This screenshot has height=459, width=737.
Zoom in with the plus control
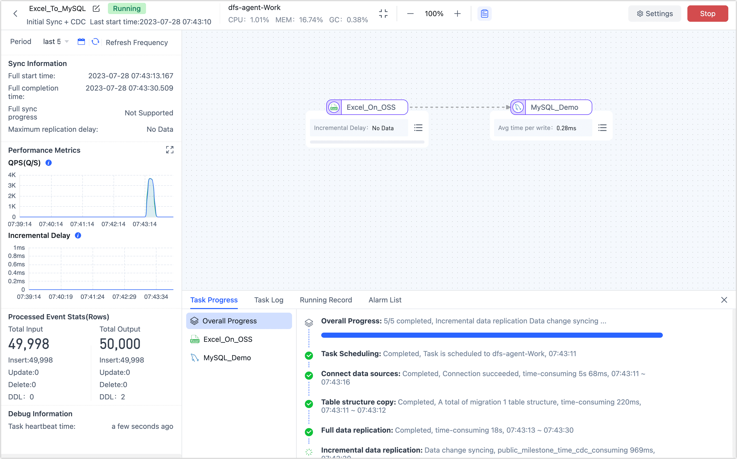[x=457, y=13]
